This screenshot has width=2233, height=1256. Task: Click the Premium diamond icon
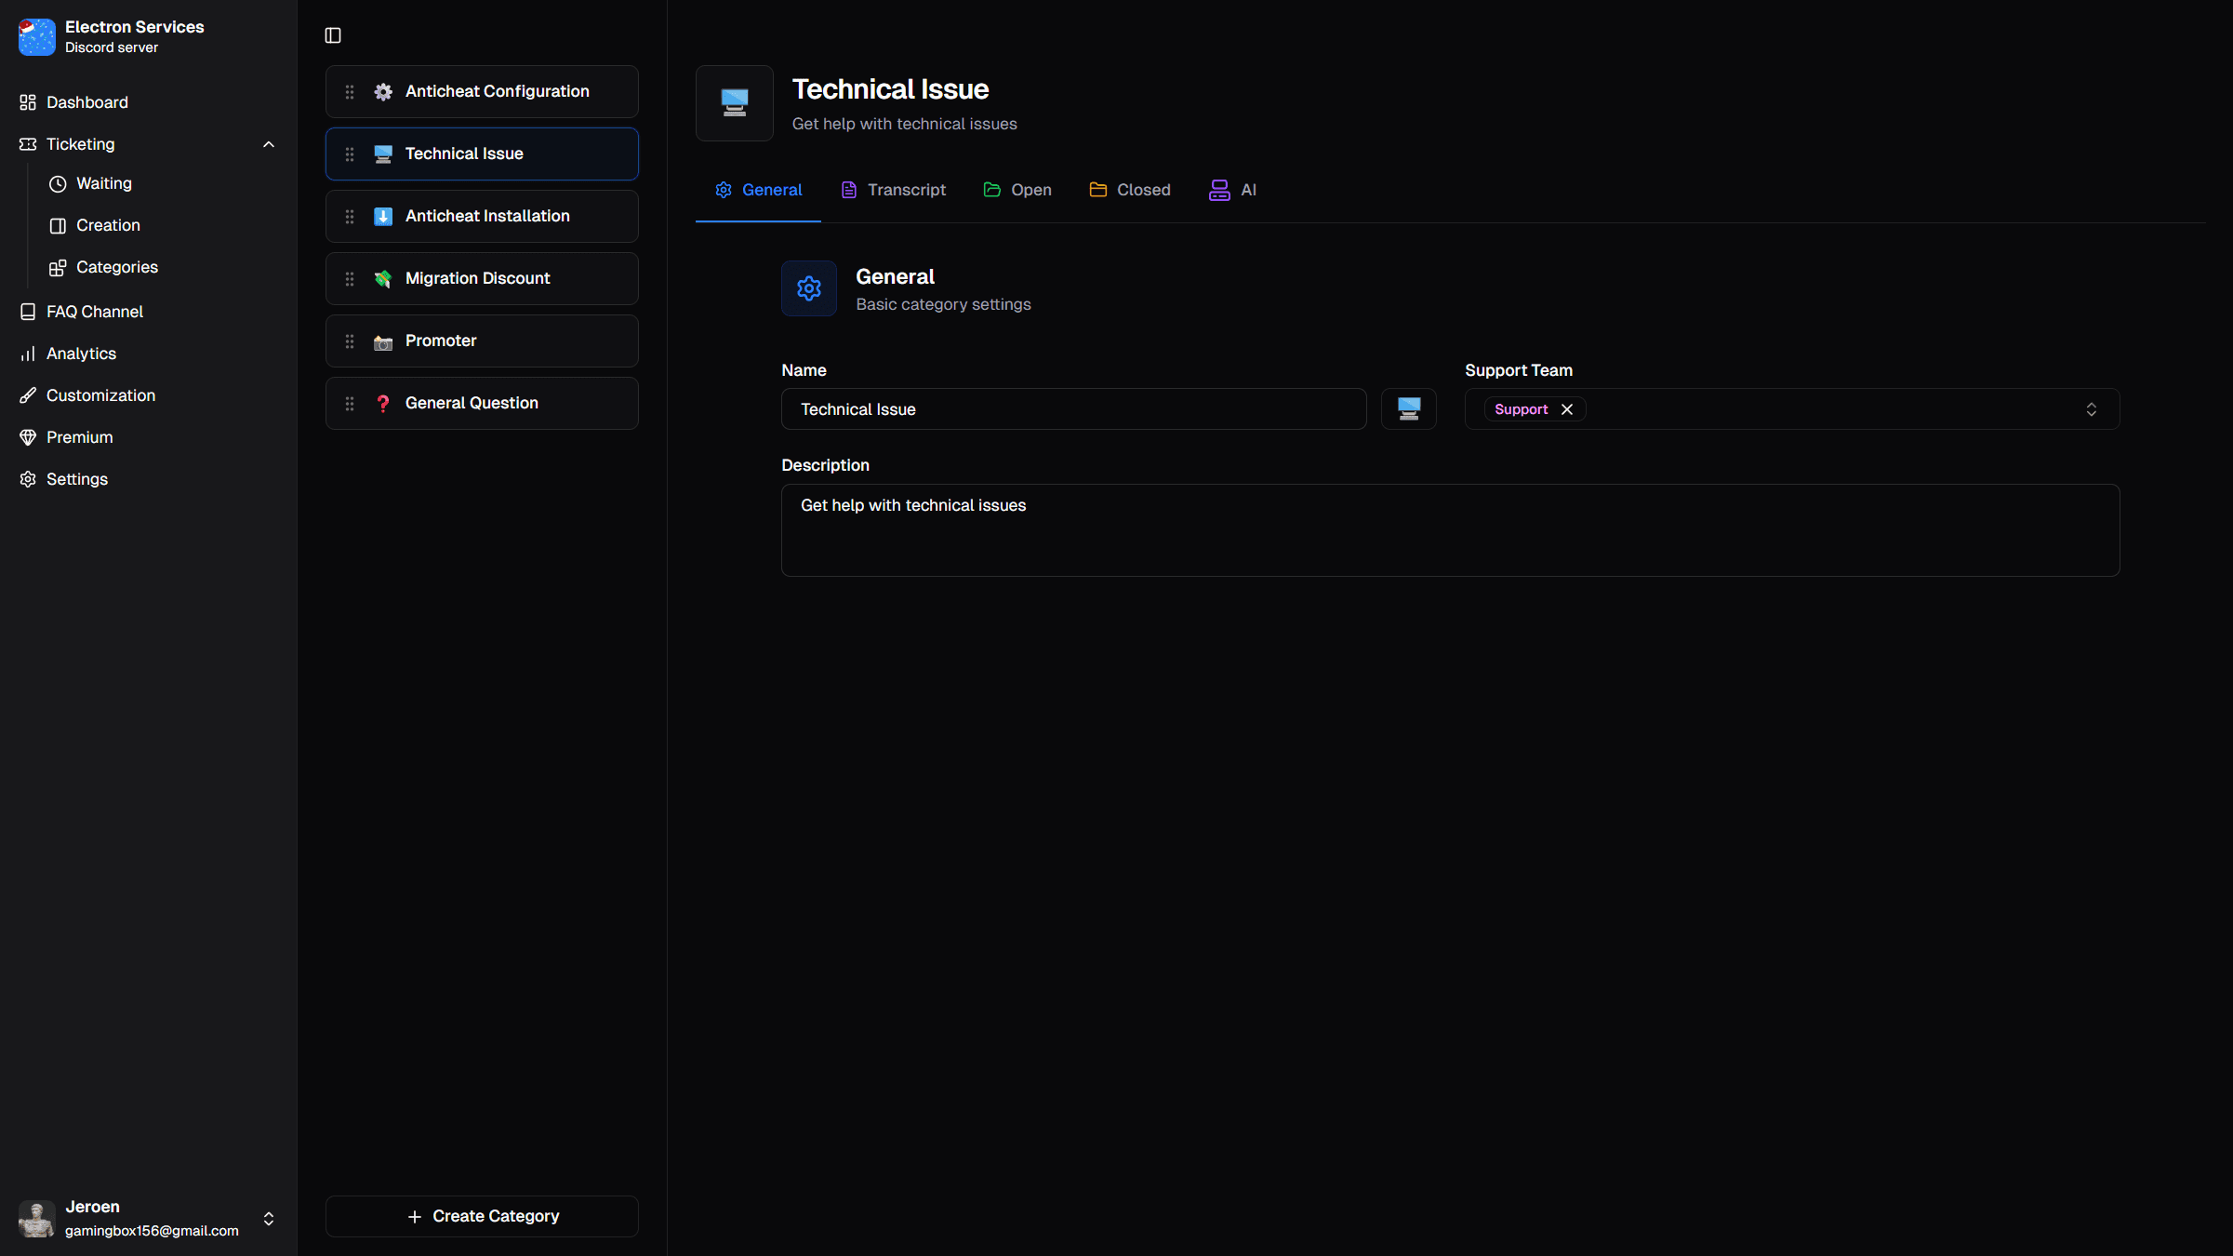(27, 437)
